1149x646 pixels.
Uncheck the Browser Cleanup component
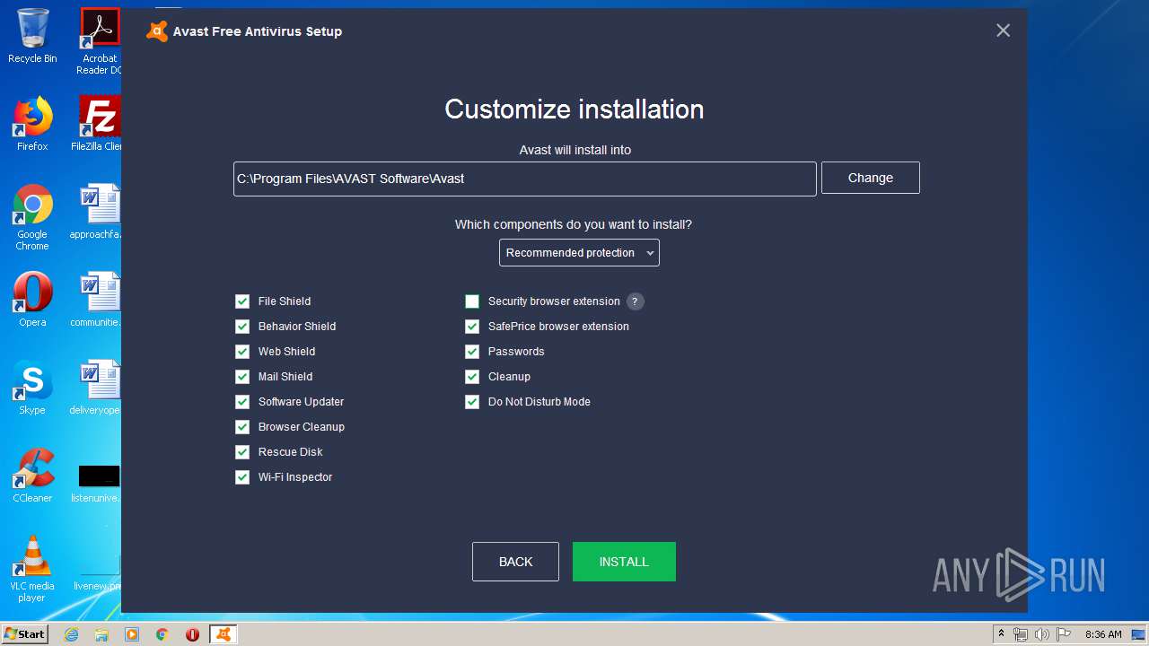pyautogui.click(x=242, y=427)
